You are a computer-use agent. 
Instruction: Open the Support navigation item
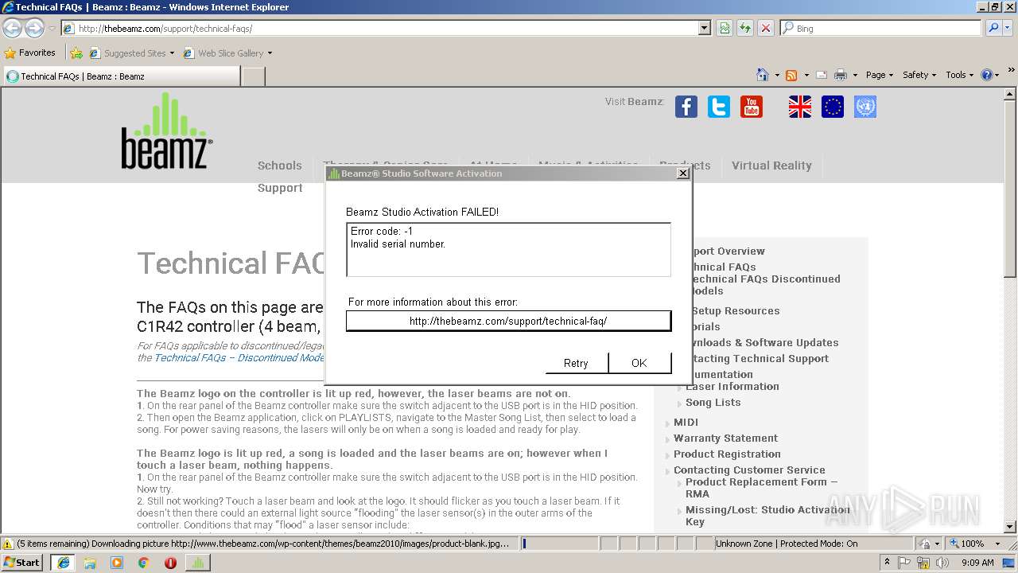click(280, 188)
